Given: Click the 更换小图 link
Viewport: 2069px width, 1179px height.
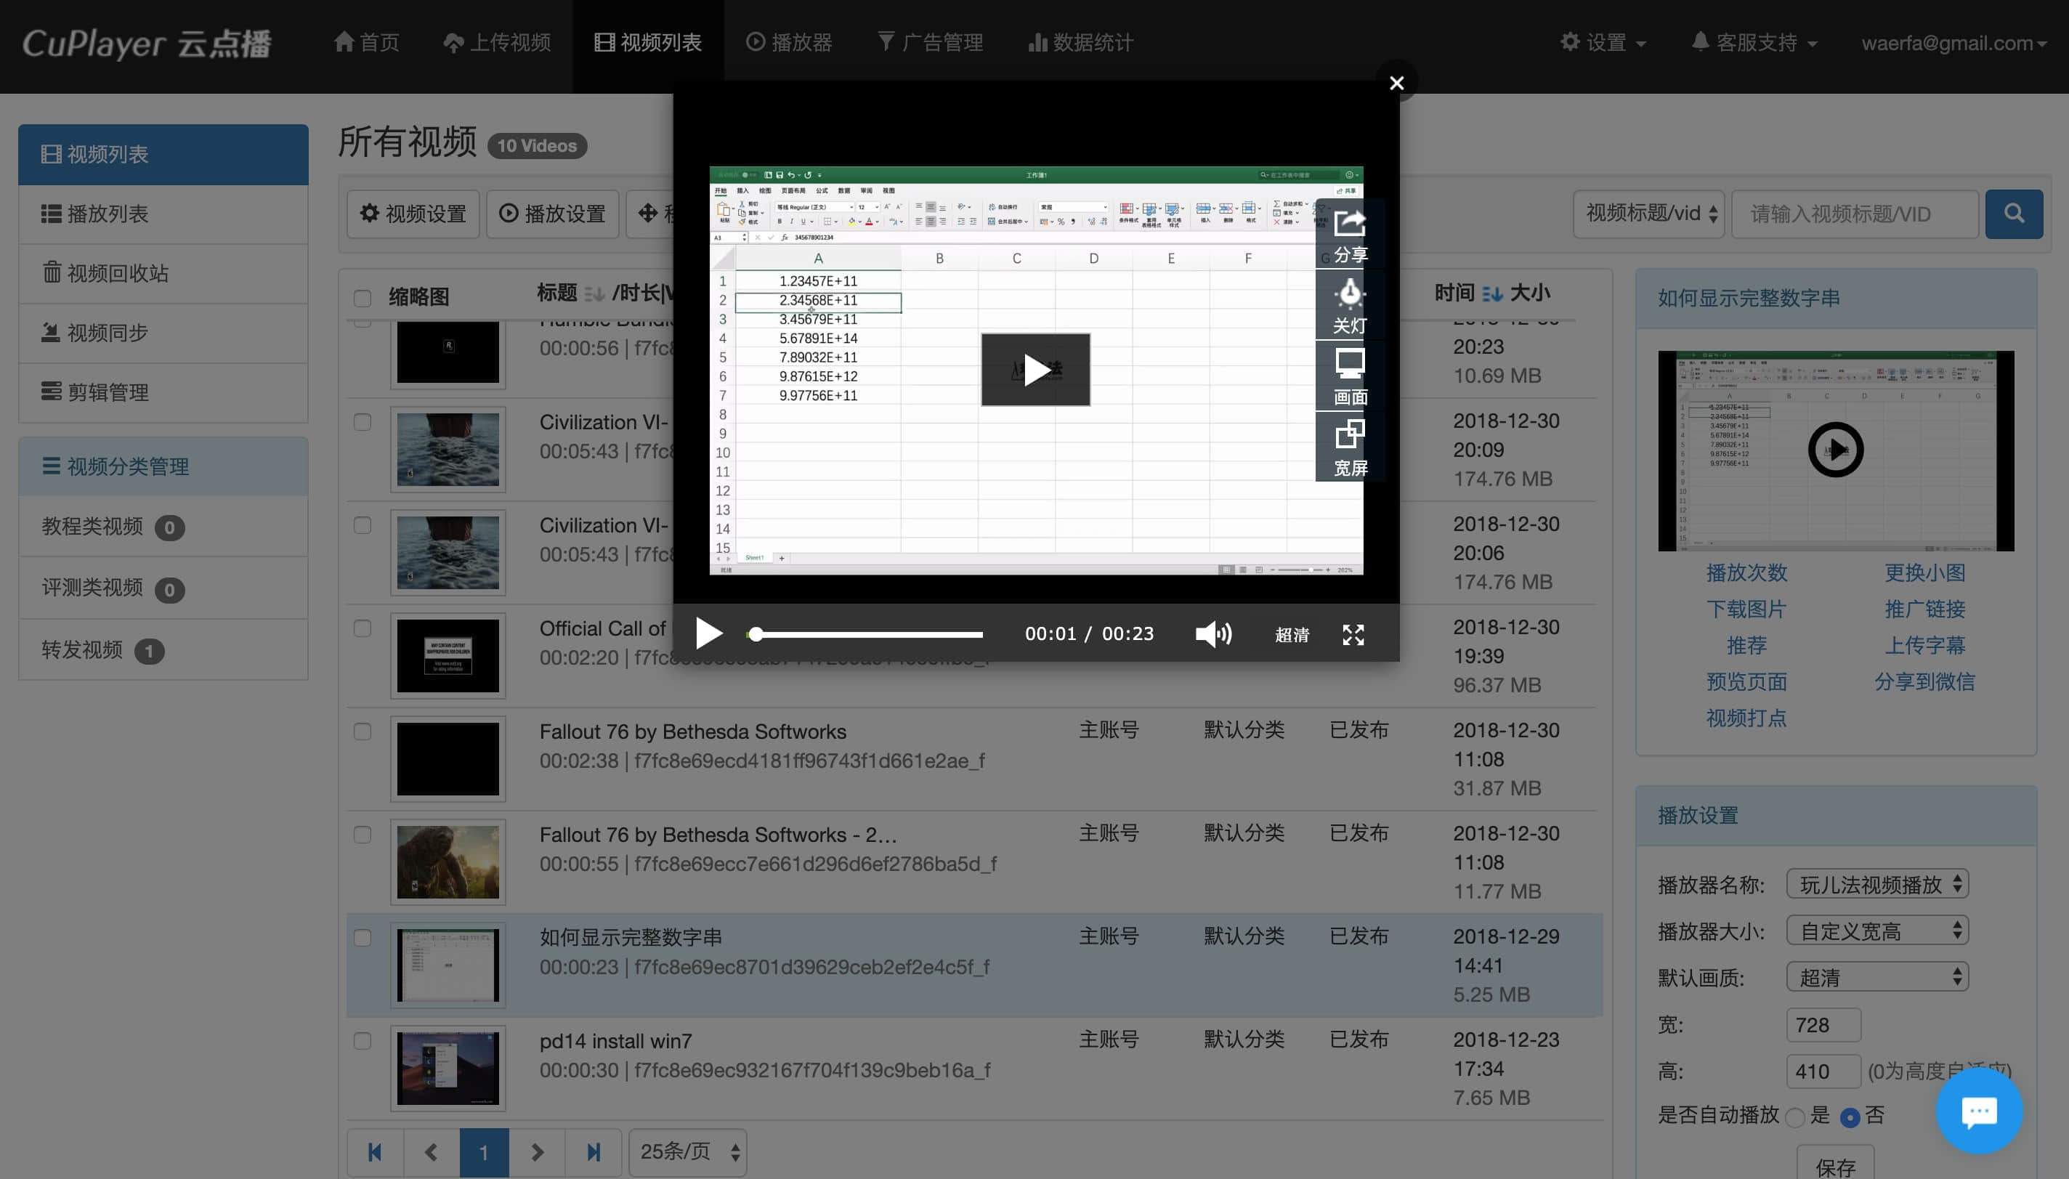Looking at the screenshot, I should (1925, 572).
